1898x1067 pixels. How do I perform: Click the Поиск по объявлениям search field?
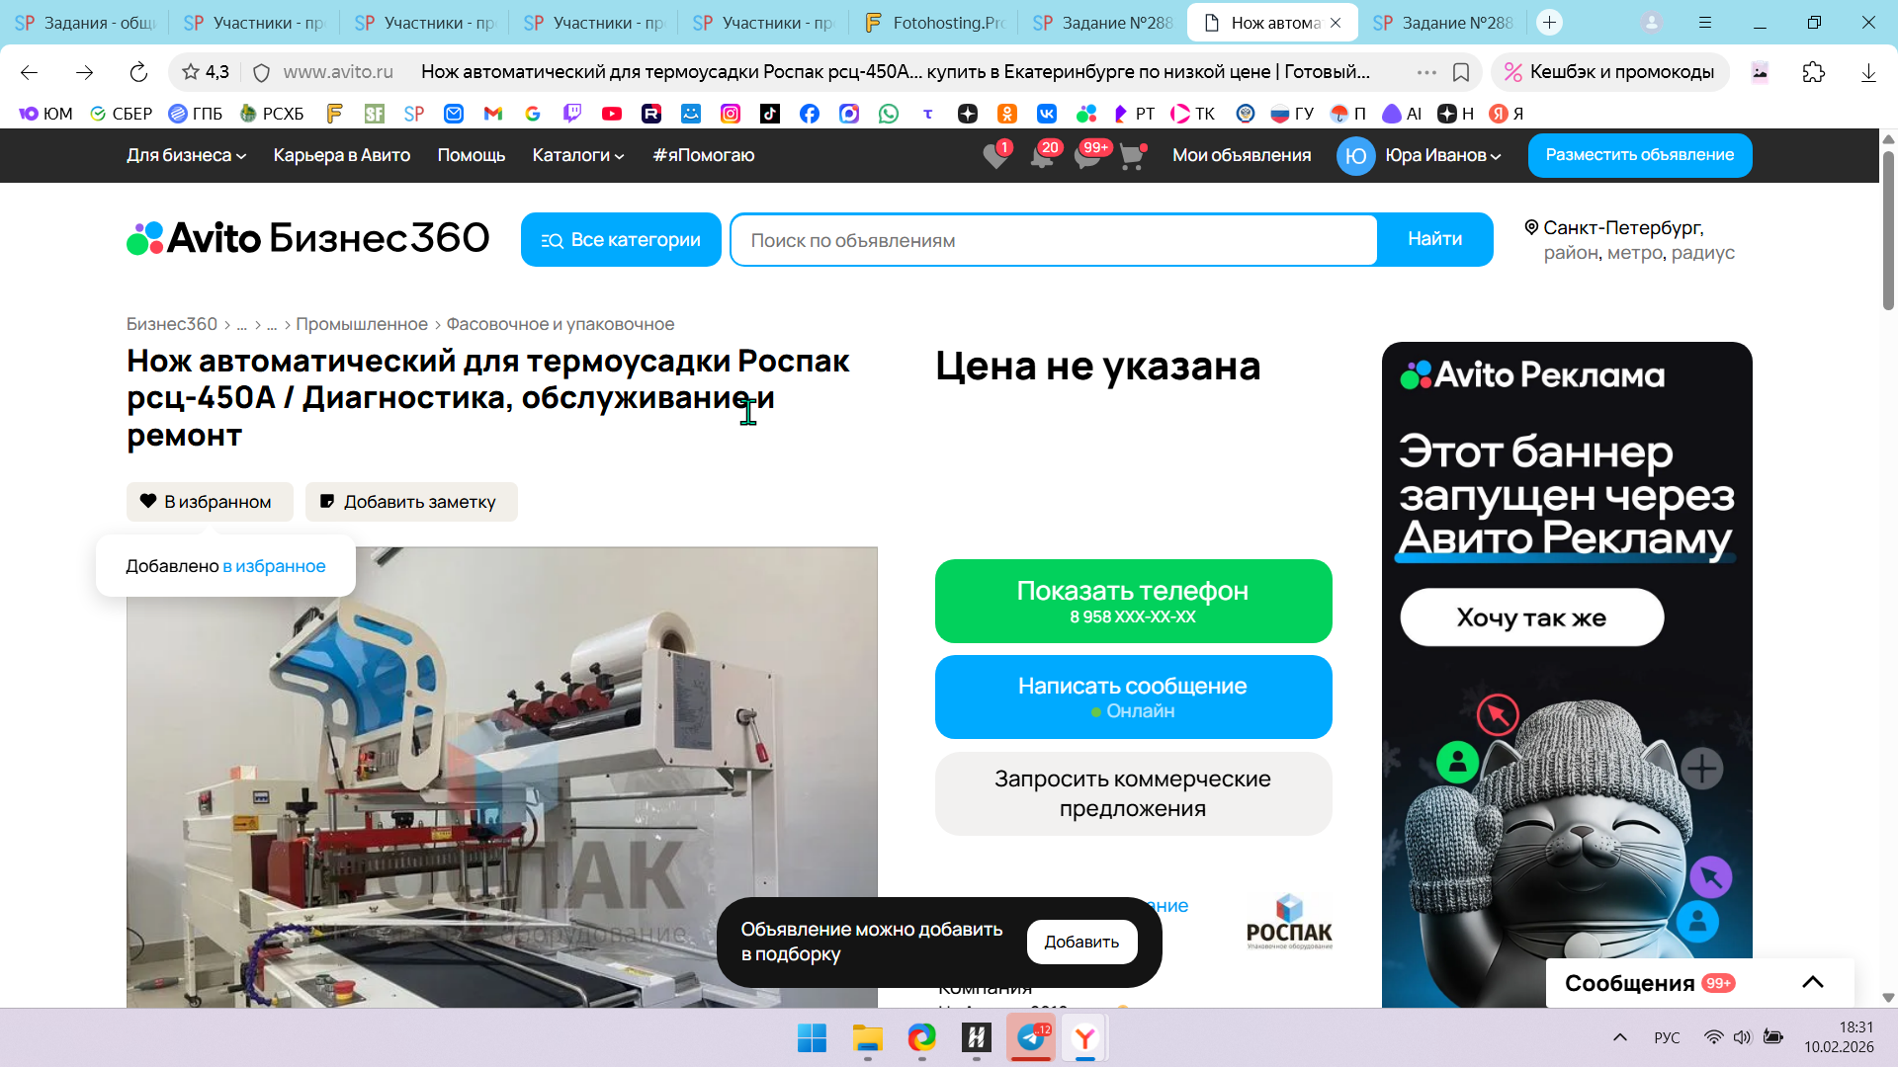click(x=1053, y=240)
